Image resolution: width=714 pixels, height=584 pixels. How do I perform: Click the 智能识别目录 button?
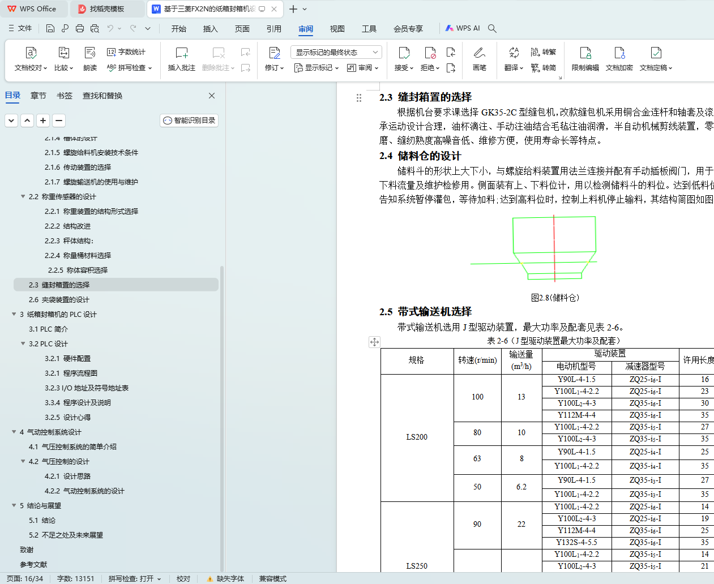tap(189, 121)
